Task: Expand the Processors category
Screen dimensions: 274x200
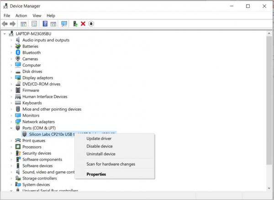Action: (11, 147)
